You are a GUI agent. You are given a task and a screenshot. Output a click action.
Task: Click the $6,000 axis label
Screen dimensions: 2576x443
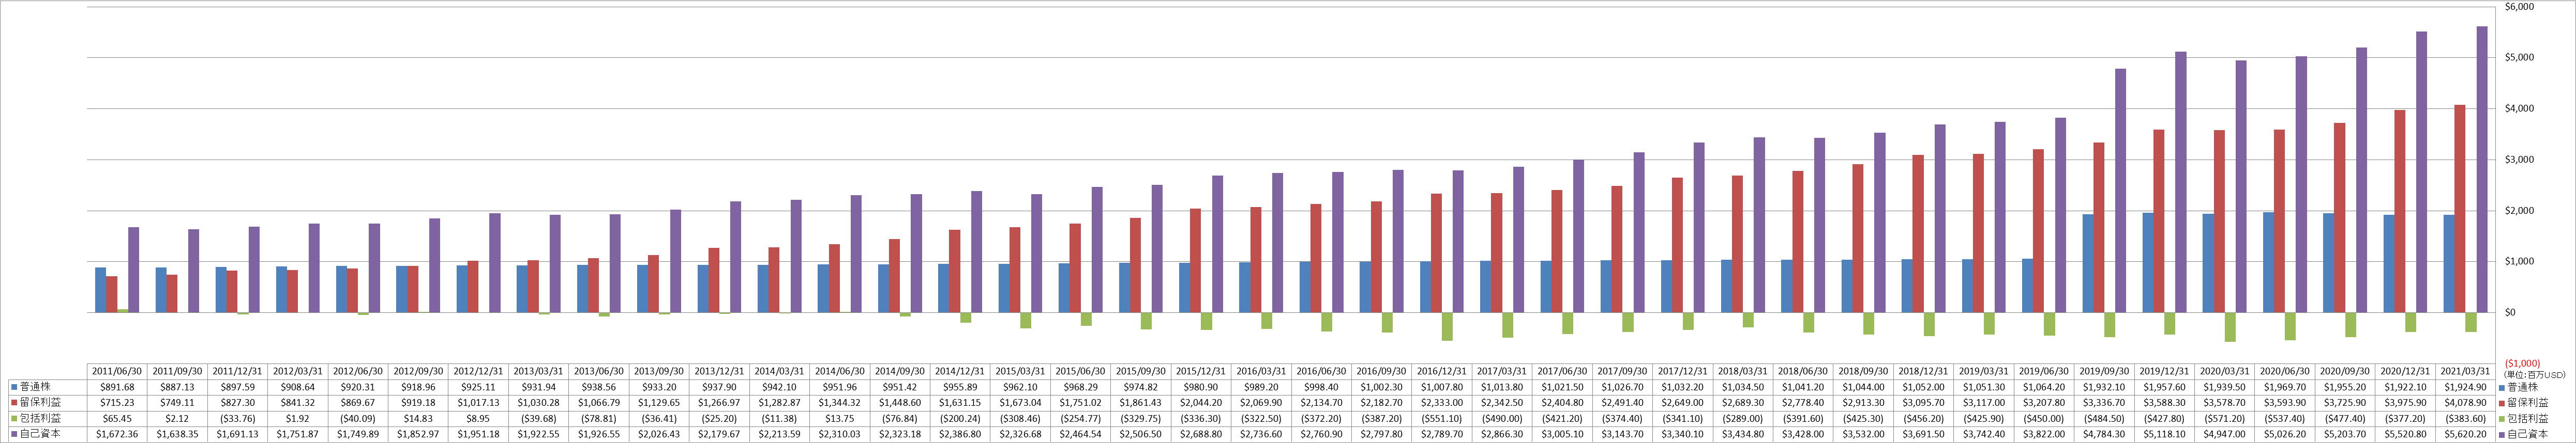point(2519,7)
